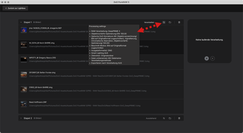Select thumbnail of S1902 Kevin BARRE.dng

coord(24,89)
